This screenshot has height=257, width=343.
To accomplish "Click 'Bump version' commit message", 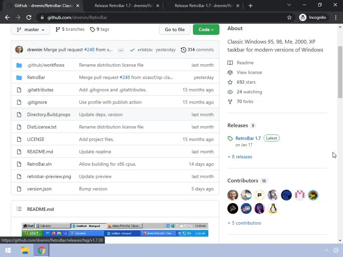I will (x=93, y=189).
